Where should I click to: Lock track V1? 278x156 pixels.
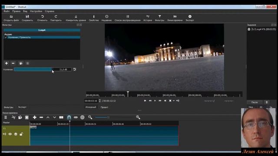tap(21, 134)
